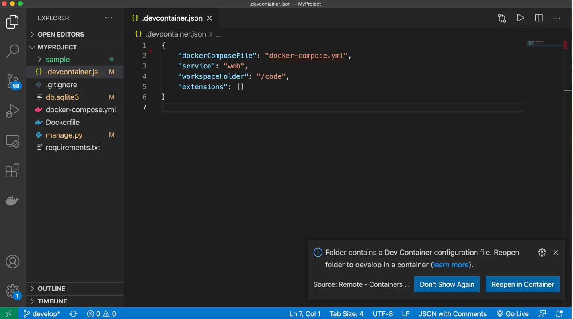
Task: Click the develop branch in the status bar
Action: [42, 314]
